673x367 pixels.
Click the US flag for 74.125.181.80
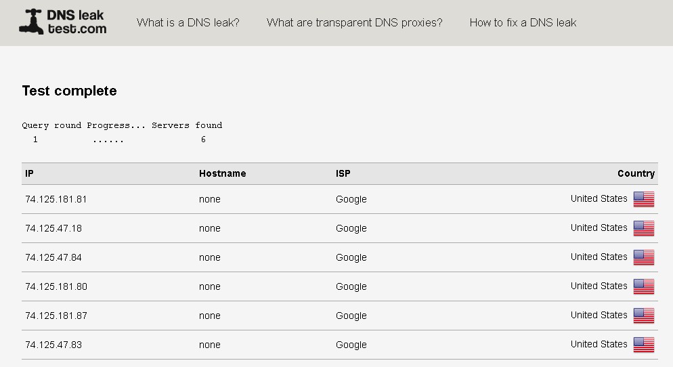[x=644, y=286]
